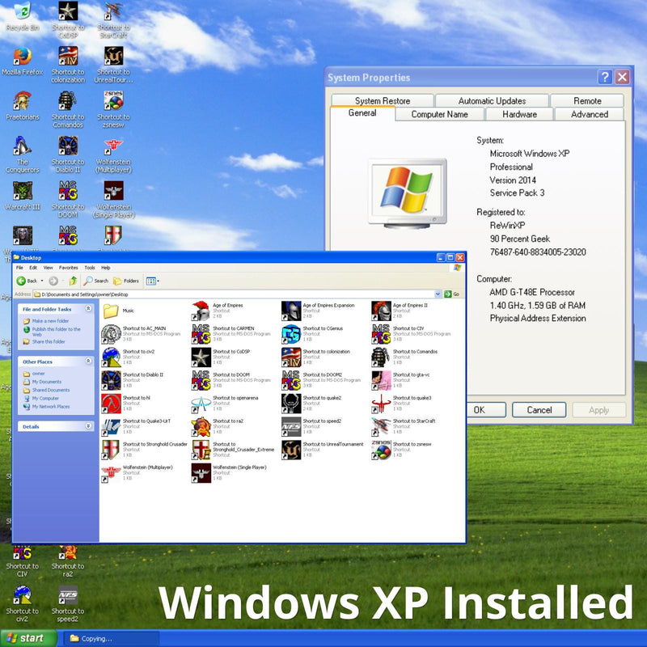Open Praetorians desktop icon
The width and height of the screenshot is (647, 647).
click(x=23, y=106)
